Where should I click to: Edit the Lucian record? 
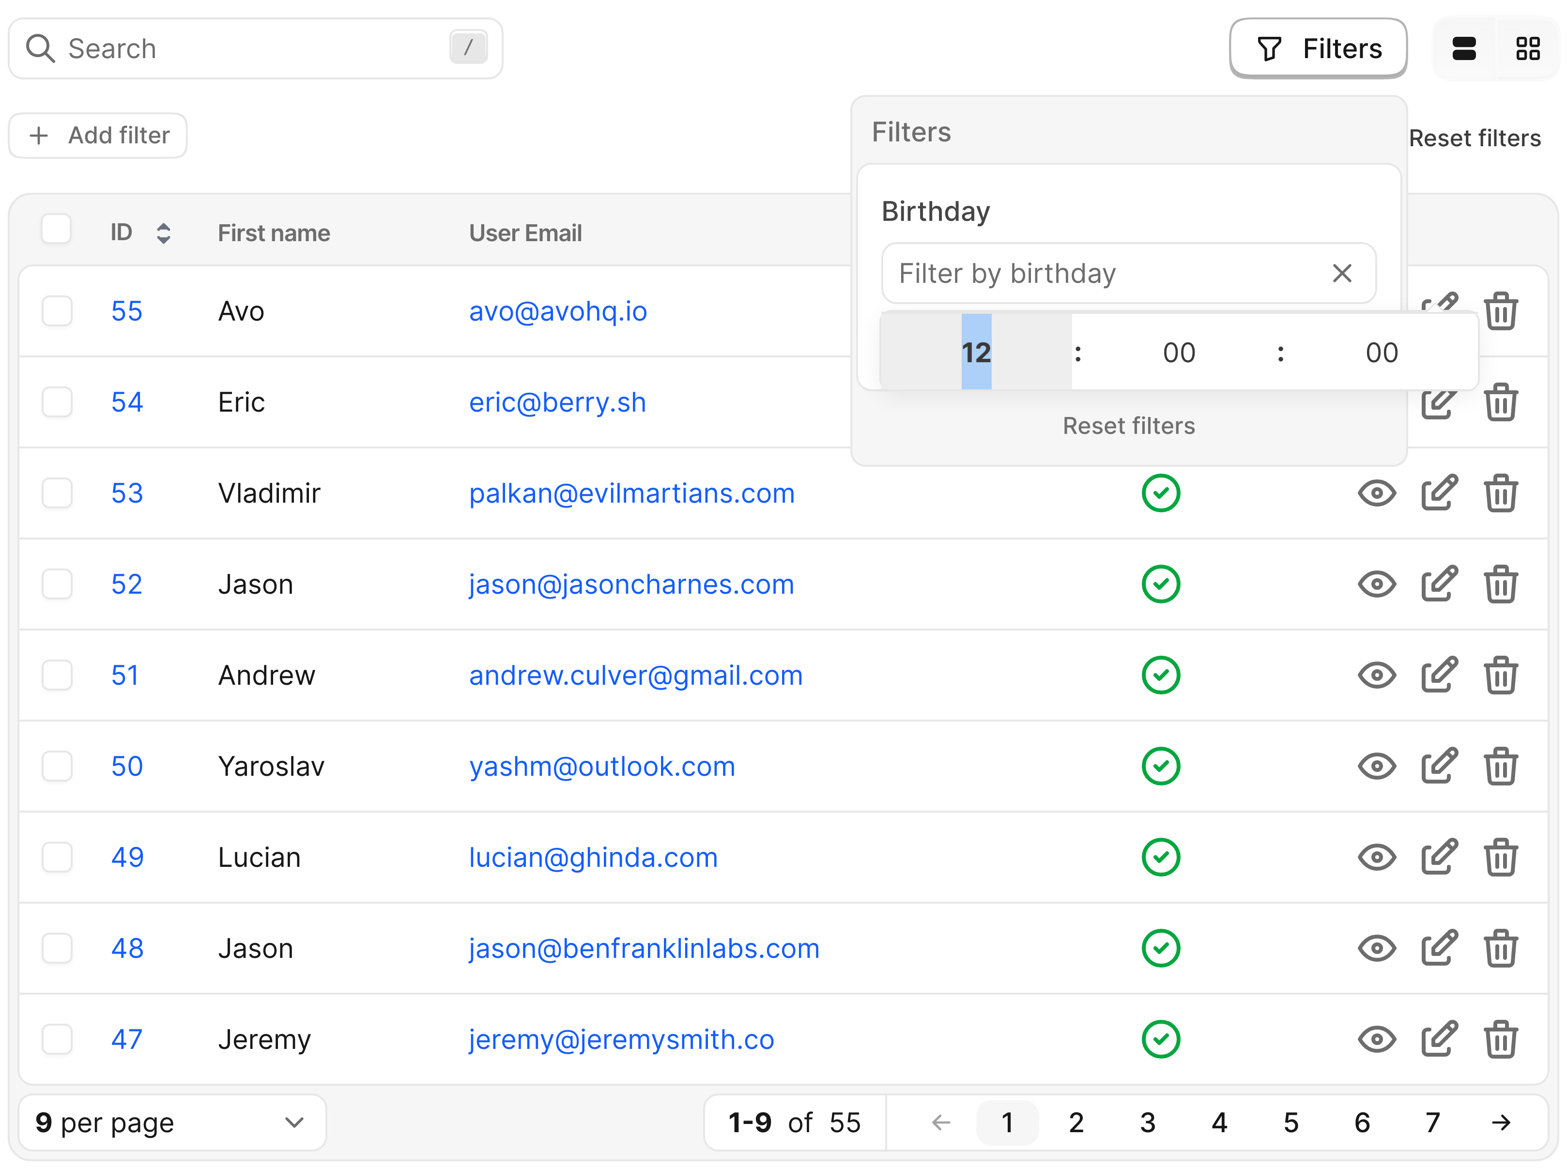pyautogui.click(x=1439, y=858)
